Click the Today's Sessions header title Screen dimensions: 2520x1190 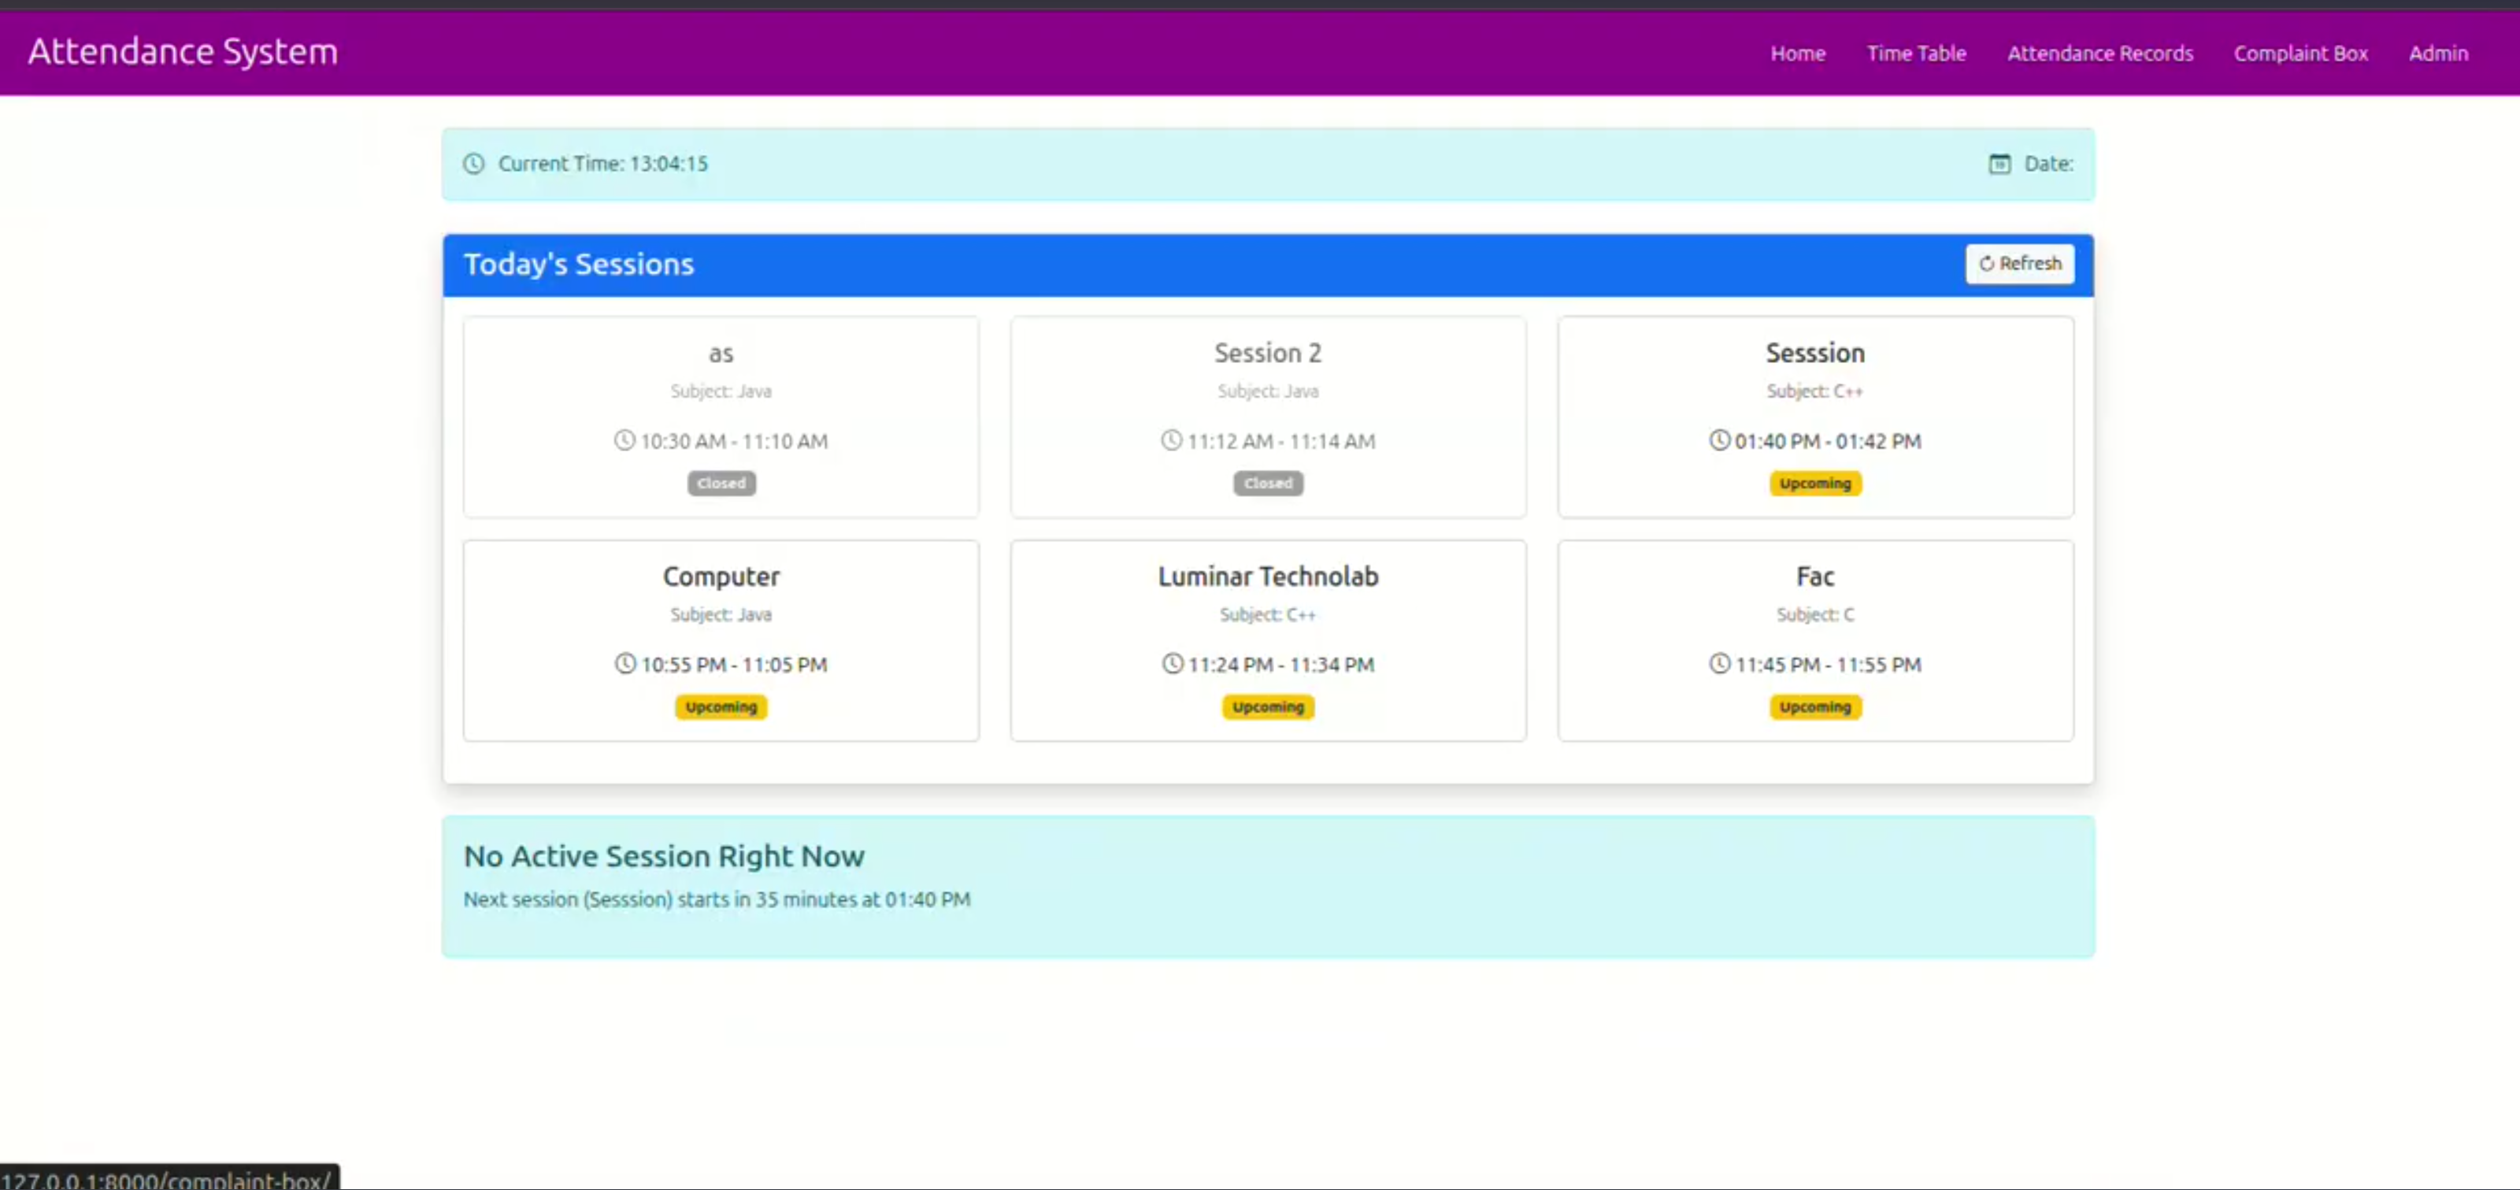click(578, 265)
